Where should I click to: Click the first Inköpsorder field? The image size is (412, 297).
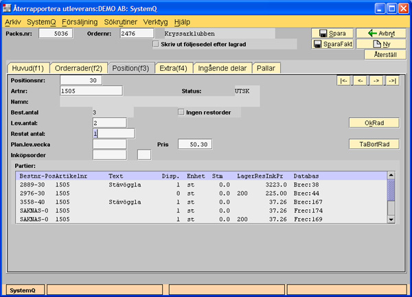click(x=110, y=155)
